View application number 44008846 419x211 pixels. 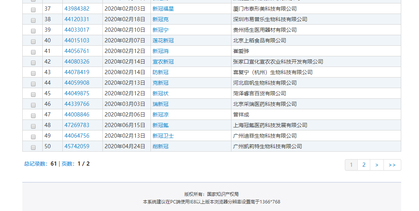pos(77,115)
